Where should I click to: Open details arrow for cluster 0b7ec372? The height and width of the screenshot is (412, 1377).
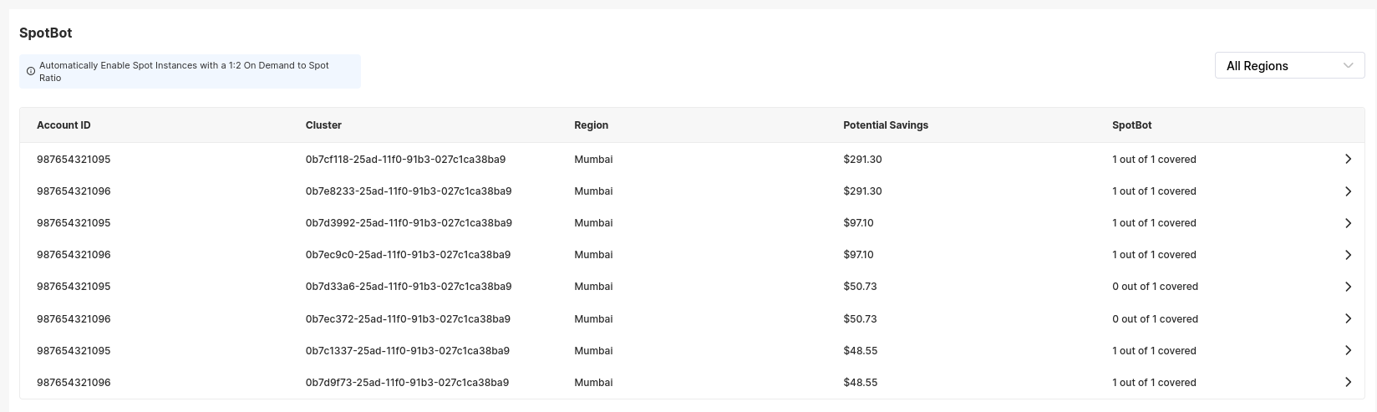tap(1347, 318)
